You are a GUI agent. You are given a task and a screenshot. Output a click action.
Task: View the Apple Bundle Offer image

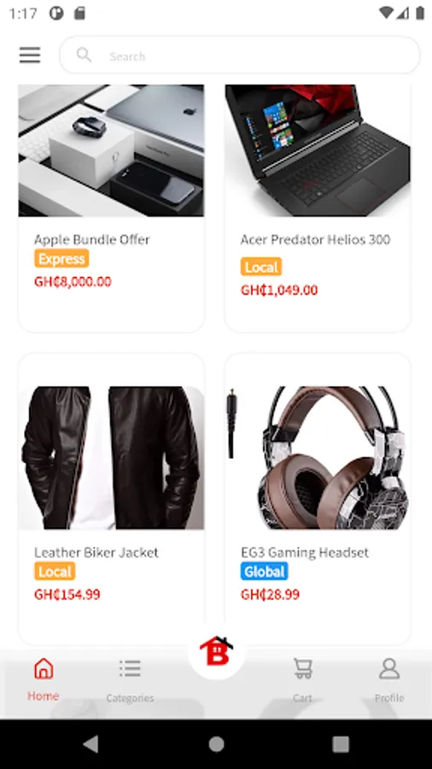[111, 150]
